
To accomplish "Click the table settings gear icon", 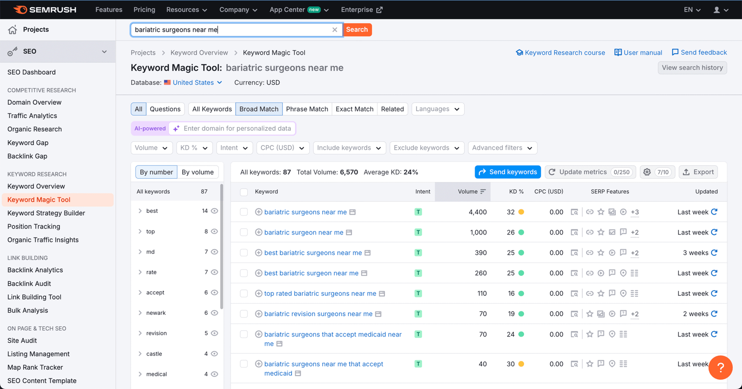I will point(647,172).
